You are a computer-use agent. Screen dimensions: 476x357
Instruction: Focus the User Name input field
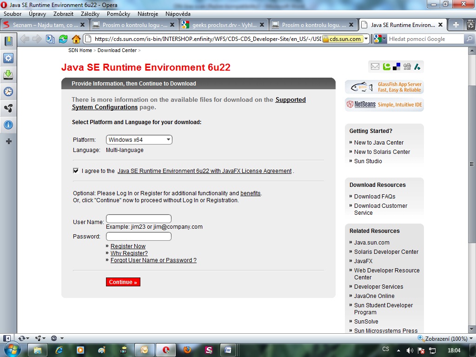tap(139, 219)
